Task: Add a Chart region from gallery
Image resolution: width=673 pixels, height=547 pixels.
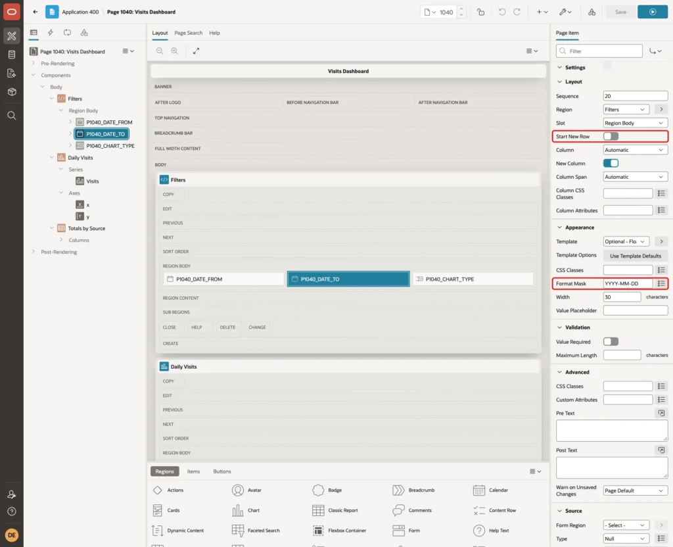Action: [x=246, y=510]
